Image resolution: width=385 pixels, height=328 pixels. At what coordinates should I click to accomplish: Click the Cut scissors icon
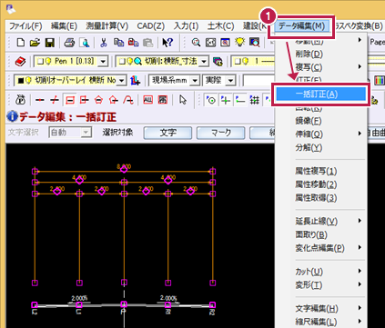click(x=104, y=43)
